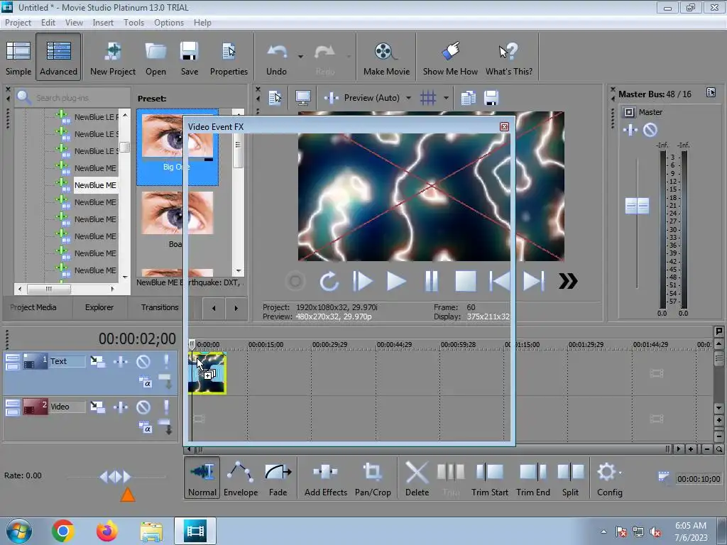The image size is (727, 545).
Task: Toggle compositing mode on Text track
Action: (145, 382)
